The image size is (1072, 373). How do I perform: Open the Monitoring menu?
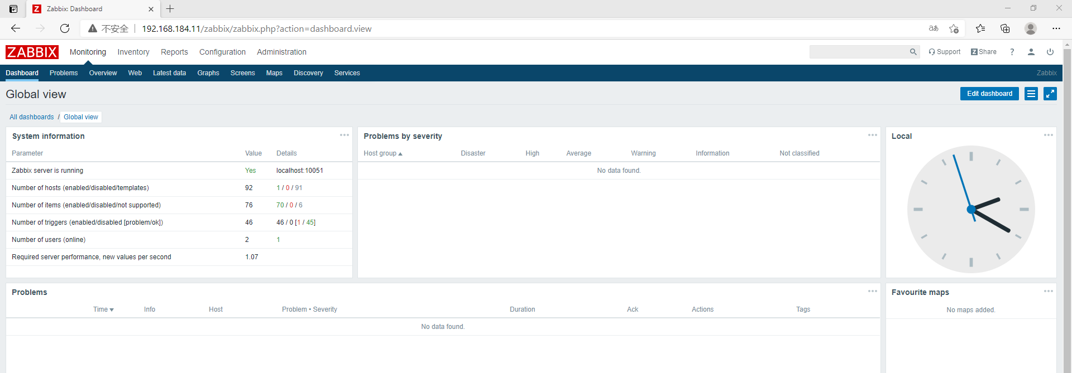click(88, 52)
